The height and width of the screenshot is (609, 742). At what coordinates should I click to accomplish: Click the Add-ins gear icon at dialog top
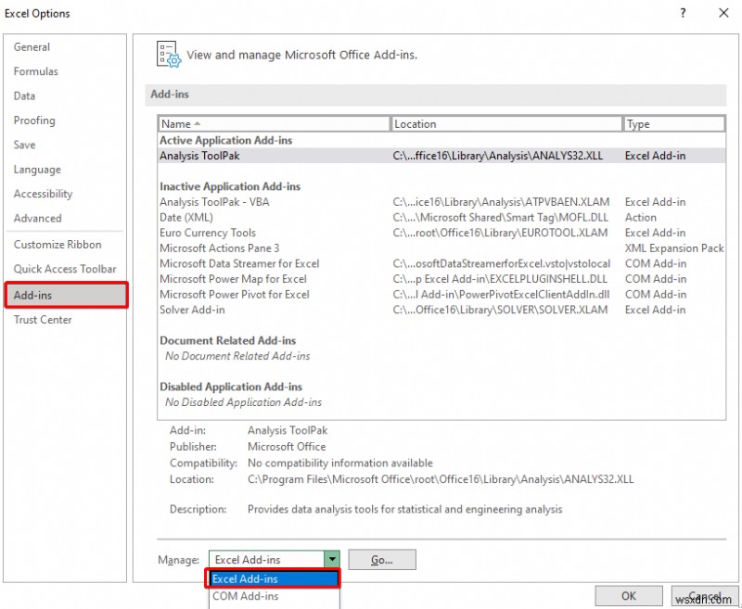tap(168, 55)
